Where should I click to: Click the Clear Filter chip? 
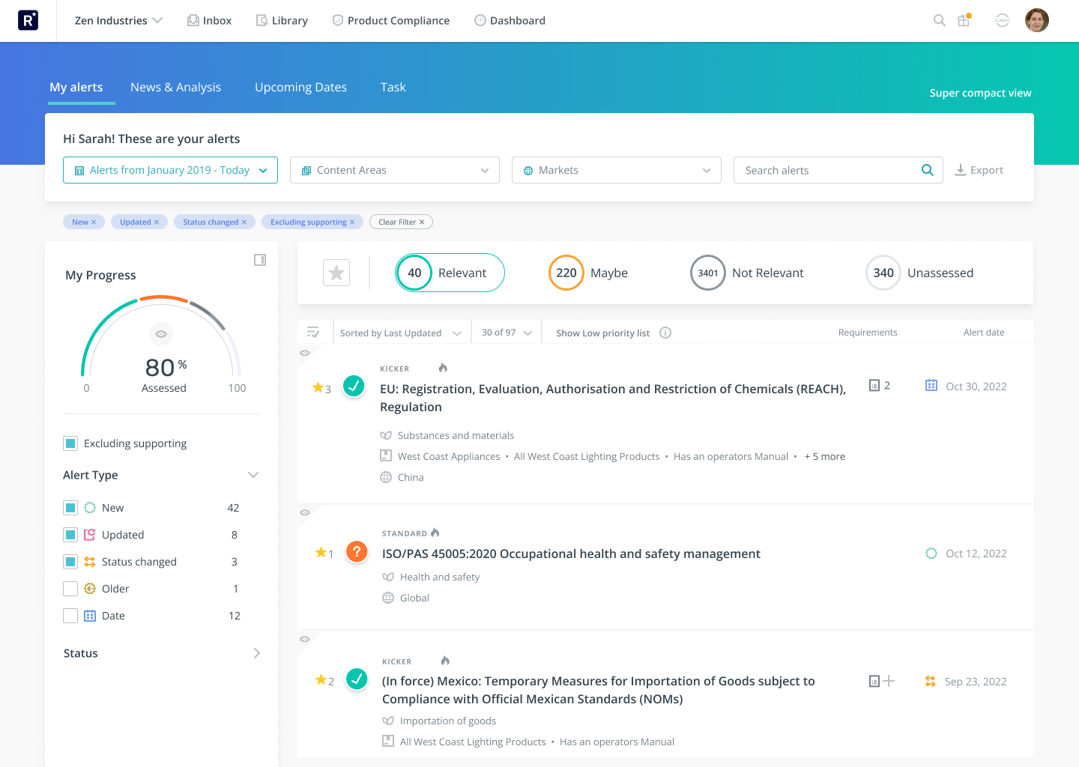coord(401,222)
